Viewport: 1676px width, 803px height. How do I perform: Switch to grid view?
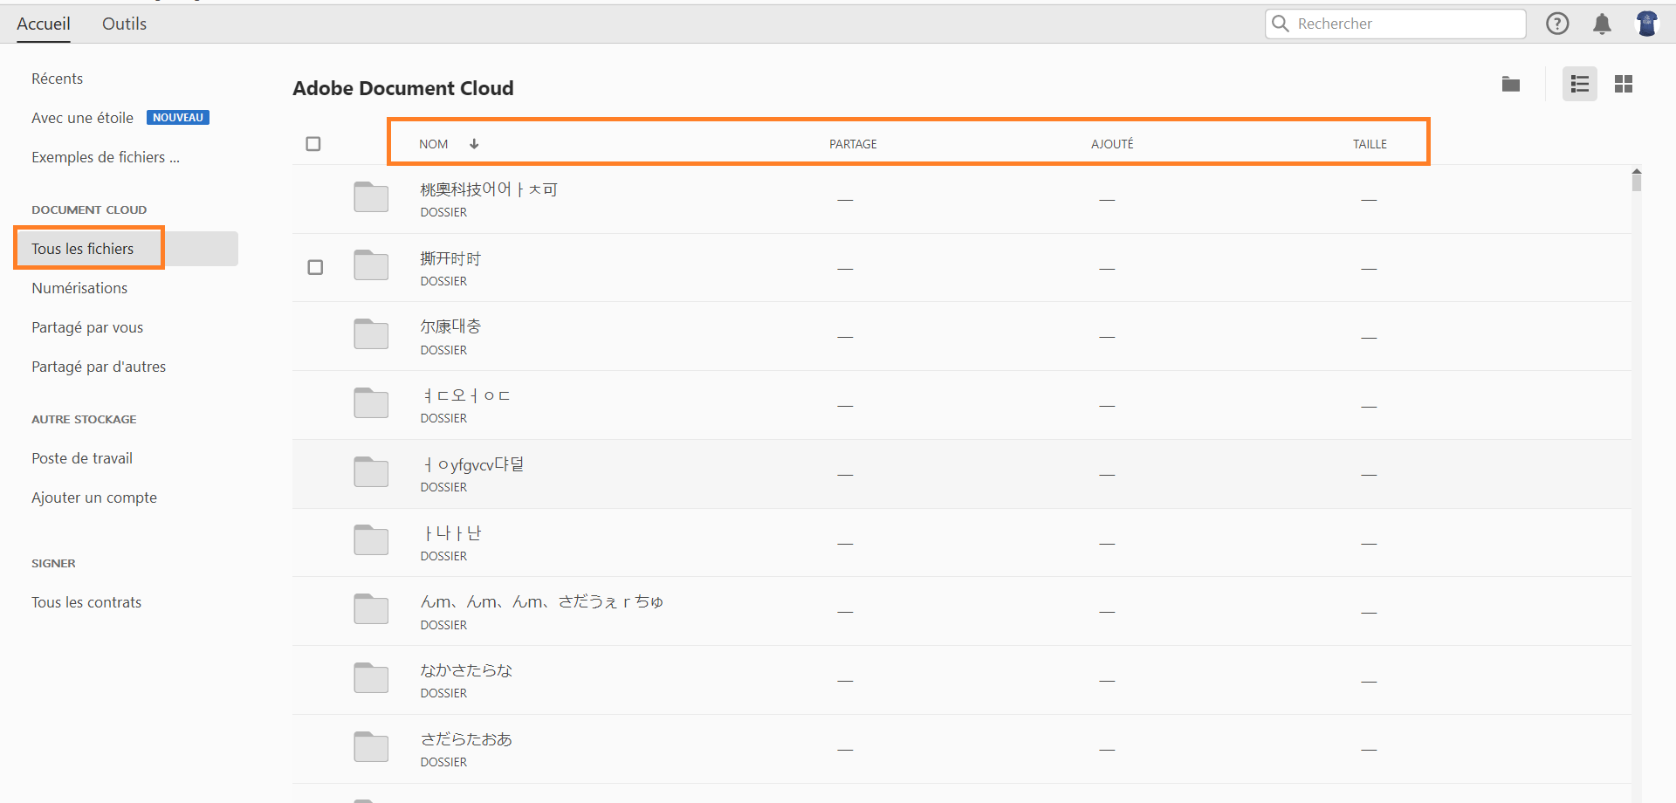click(1624, 84)
